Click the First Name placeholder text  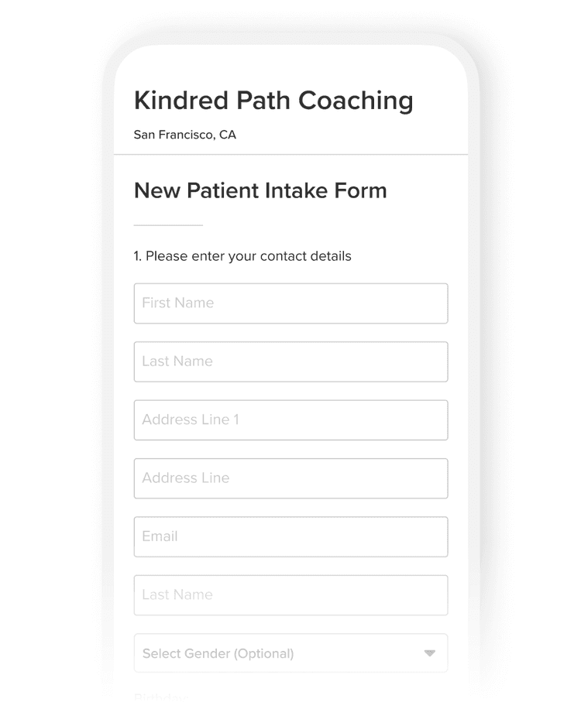click(177, 303)
